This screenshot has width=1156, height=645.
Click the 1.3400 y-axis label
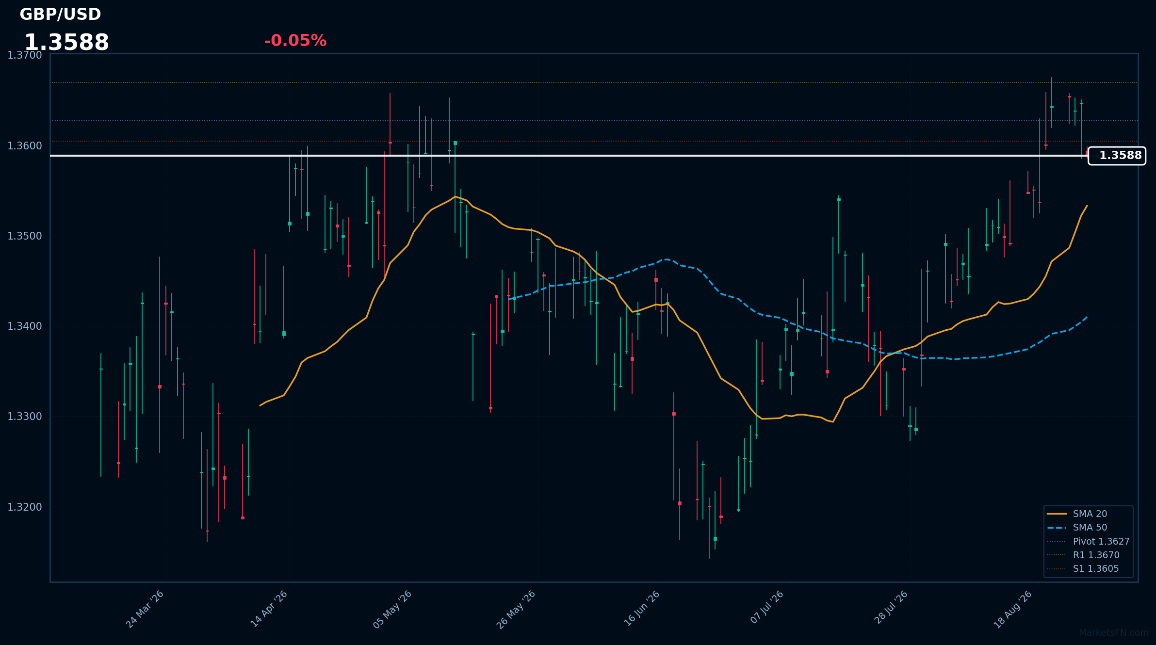point(25,326)
